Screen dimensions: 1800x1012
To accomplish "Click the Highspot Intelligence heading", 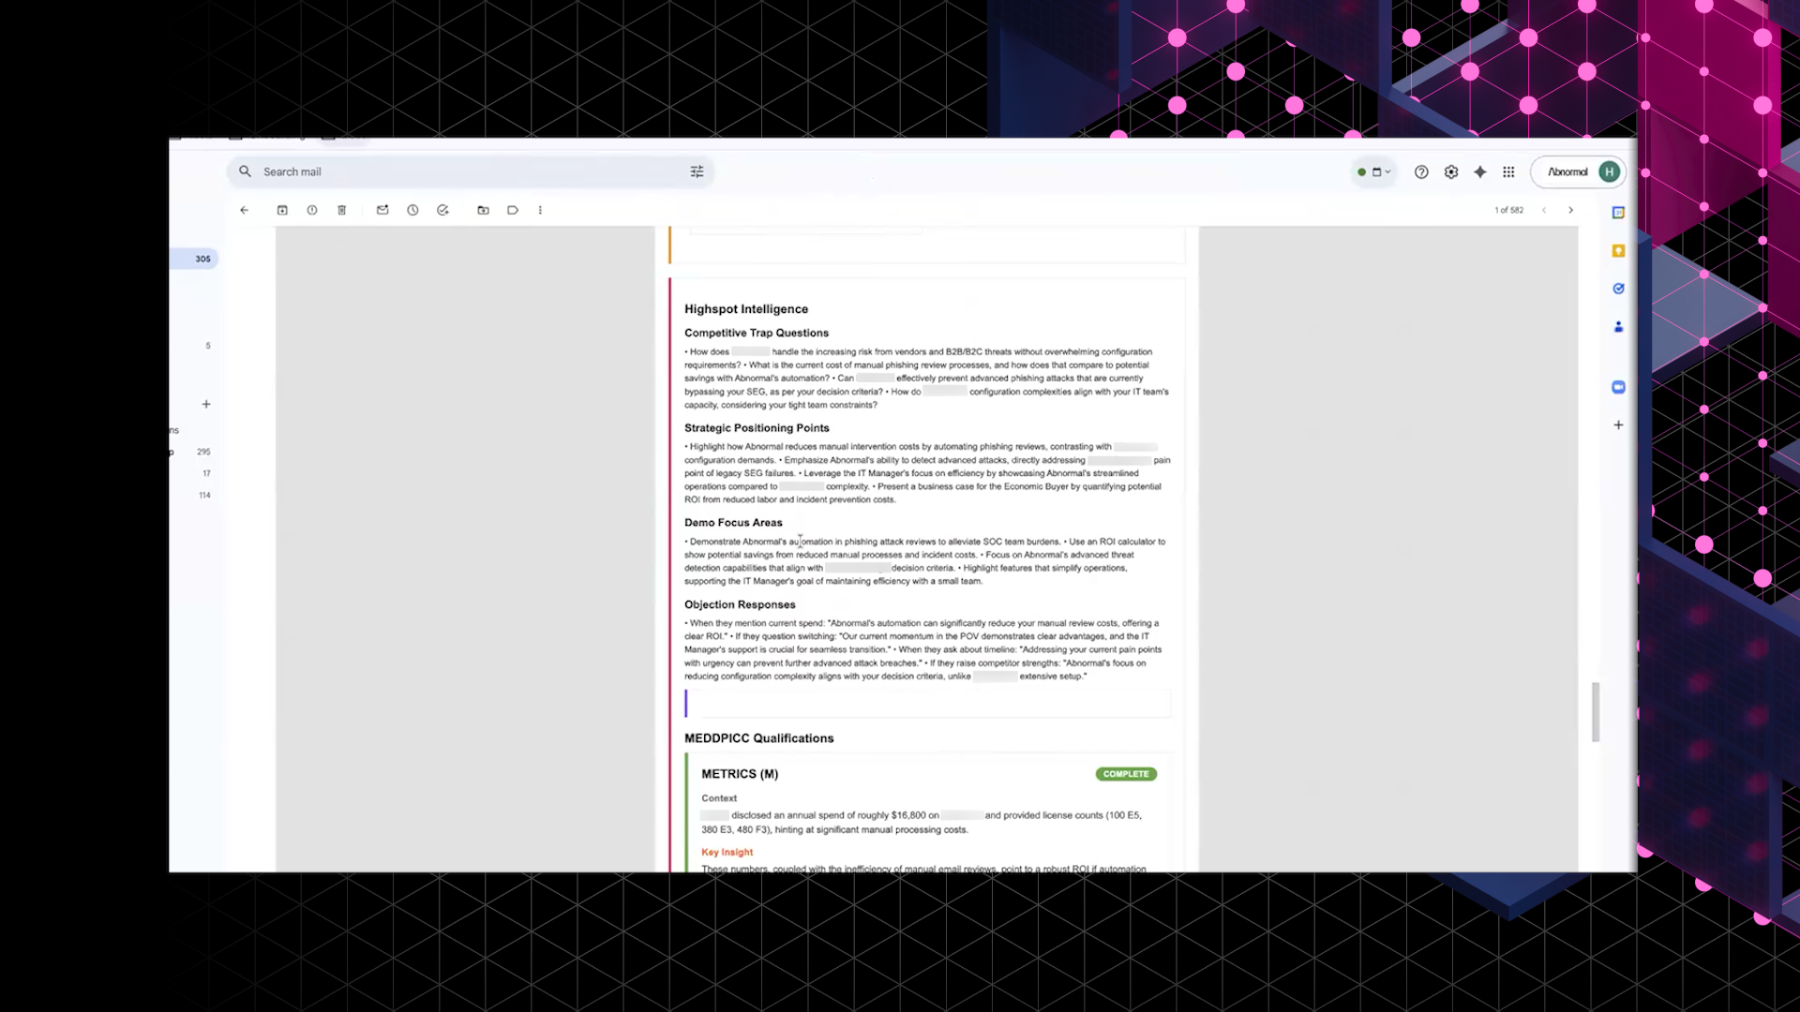I will [746, 309].
